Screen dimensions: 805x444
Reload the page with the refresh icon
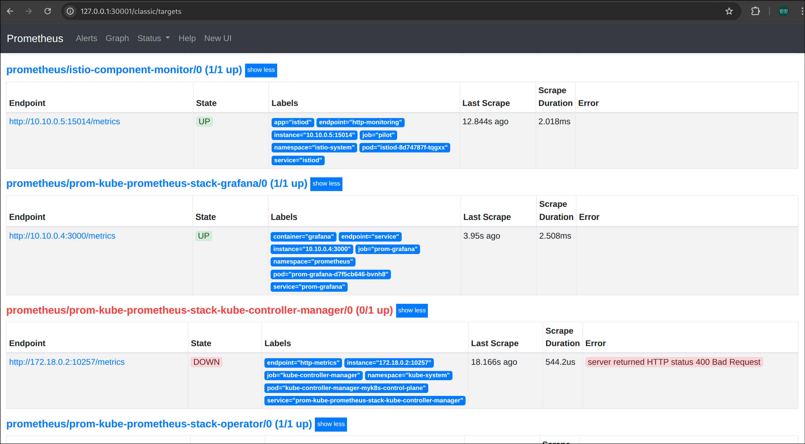point(48,11)
